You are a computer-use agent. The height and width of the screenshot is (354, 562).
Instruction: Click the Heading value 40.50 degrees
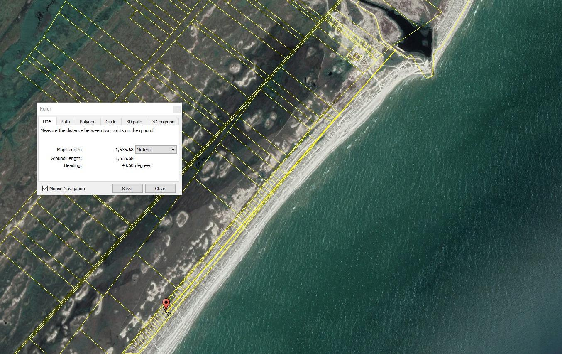(137, 165)
